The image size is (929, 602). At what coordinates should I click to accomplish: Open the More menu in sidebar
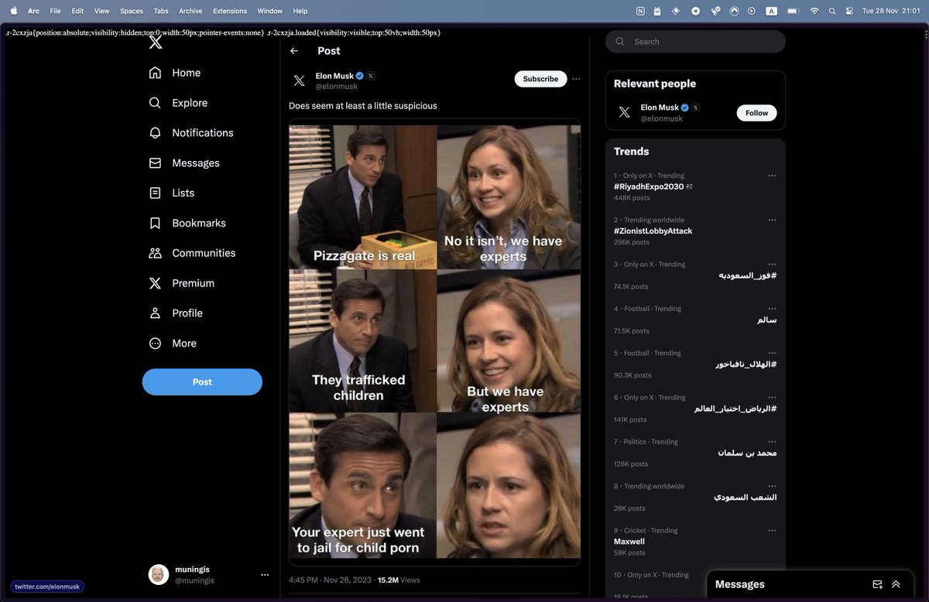click(173, 344)
